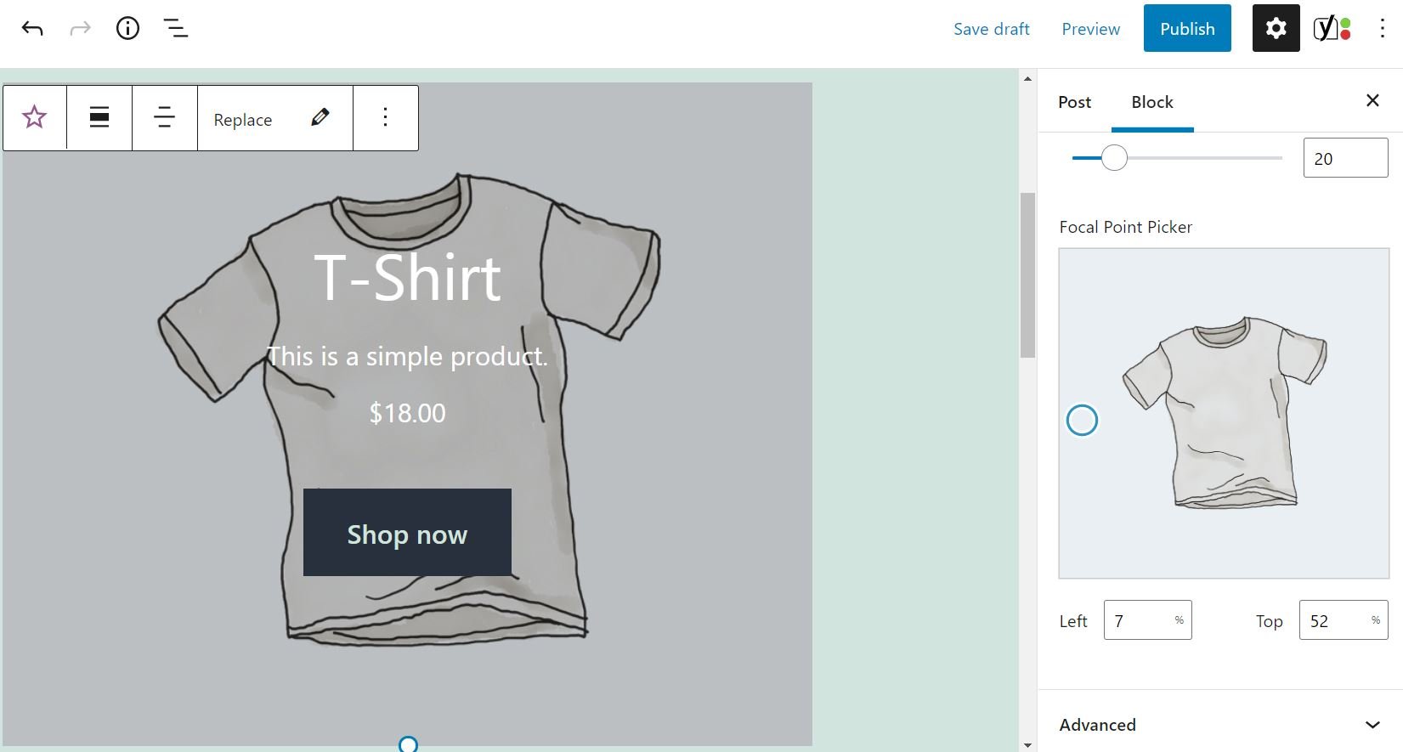The height and width of the screenshot is (752, 1403).
Task: Click the Save draft link
Action: [x=991, y=29]
